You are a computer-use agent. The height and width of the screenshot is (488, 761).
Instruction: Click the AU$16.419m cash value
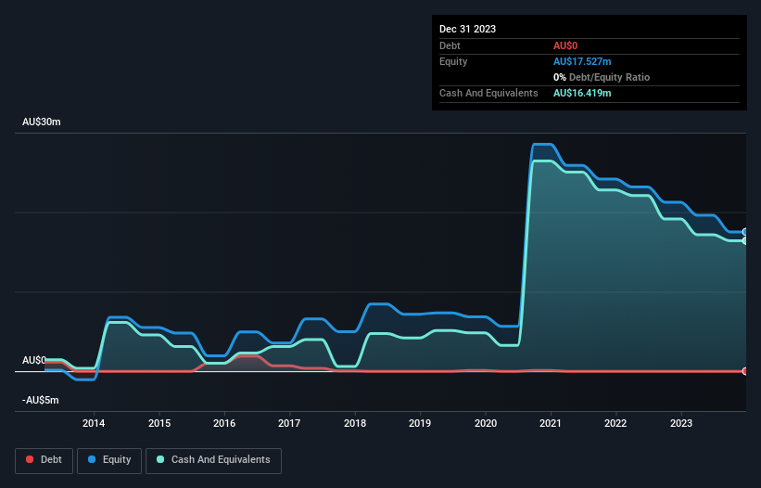click(x=582, y=93)
